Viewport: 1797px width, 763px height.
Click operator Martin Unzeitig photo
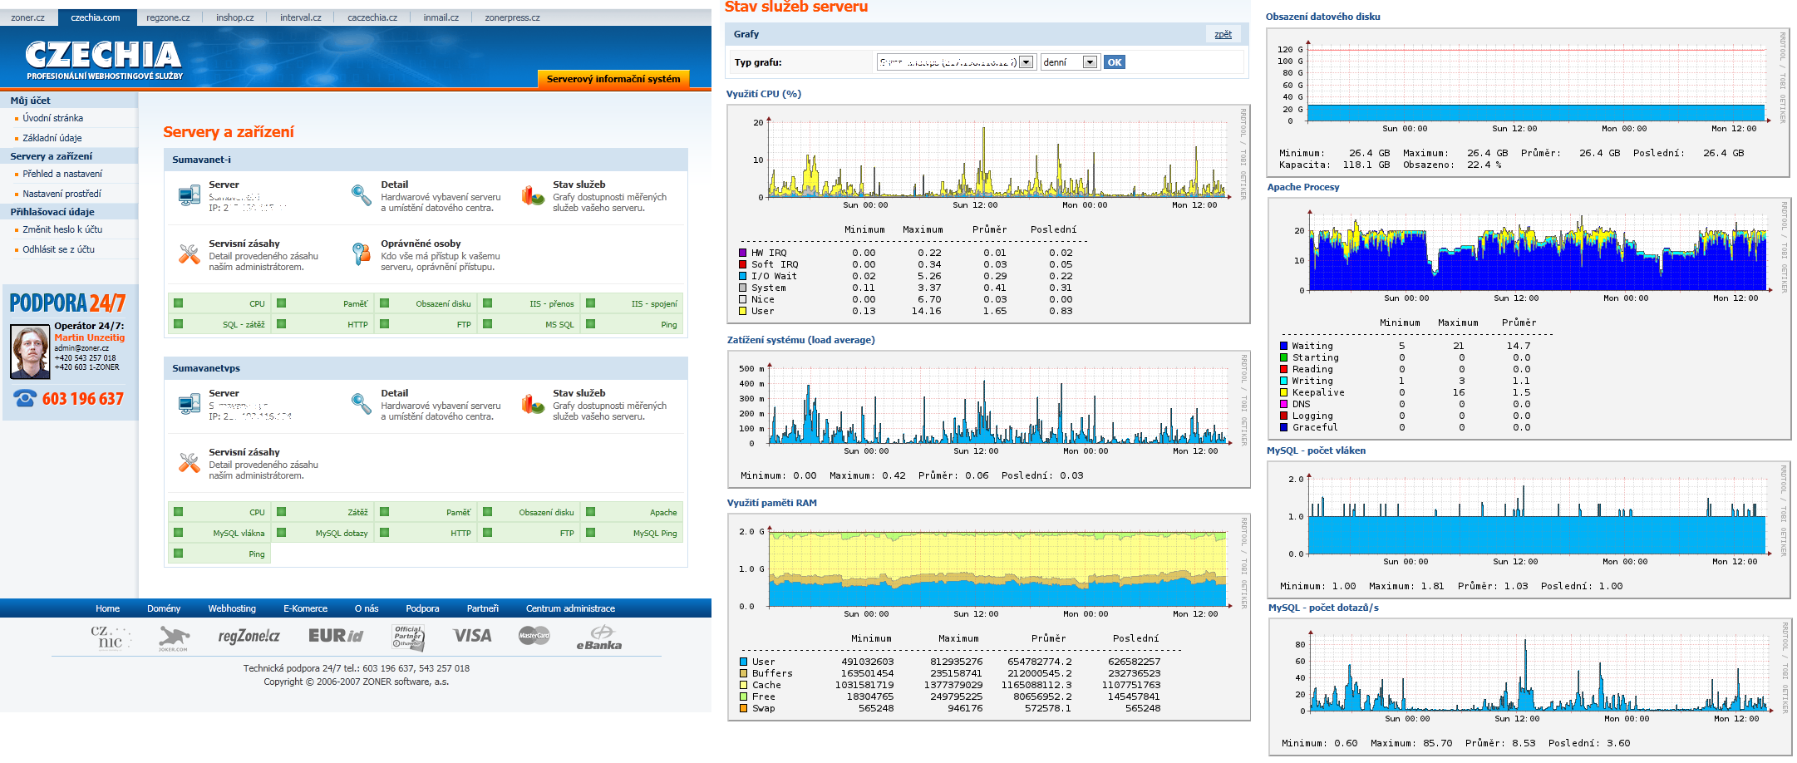(x=31, y=352)
